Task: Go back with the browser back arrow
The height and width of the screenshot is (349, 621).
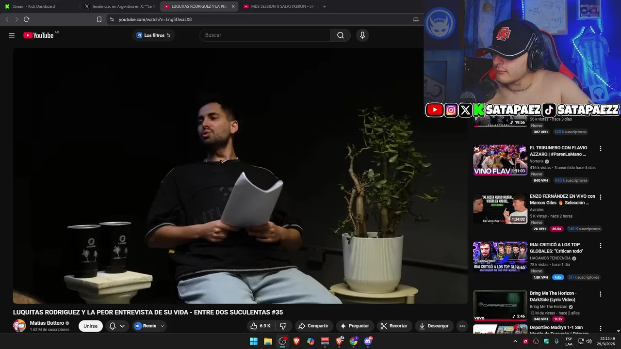Action: [7, 19]
